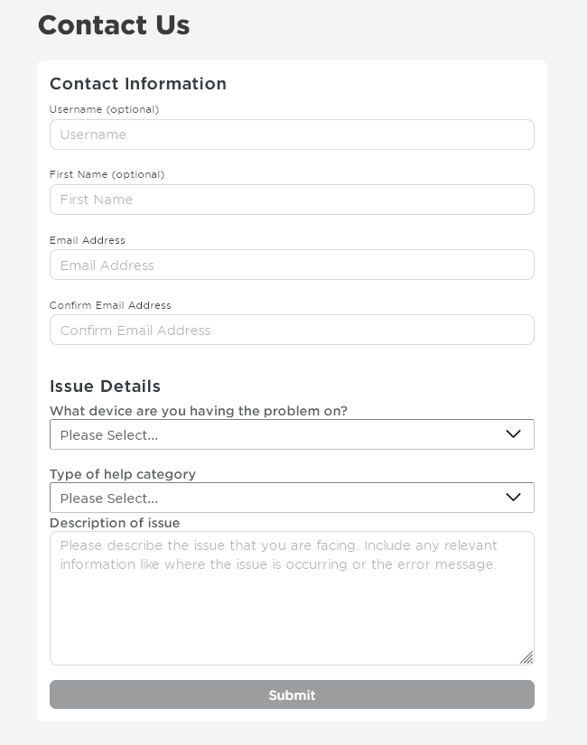Select the Confirm Email Address field
Viewport: 587px width, 745px height.
[x=292, y=331]
